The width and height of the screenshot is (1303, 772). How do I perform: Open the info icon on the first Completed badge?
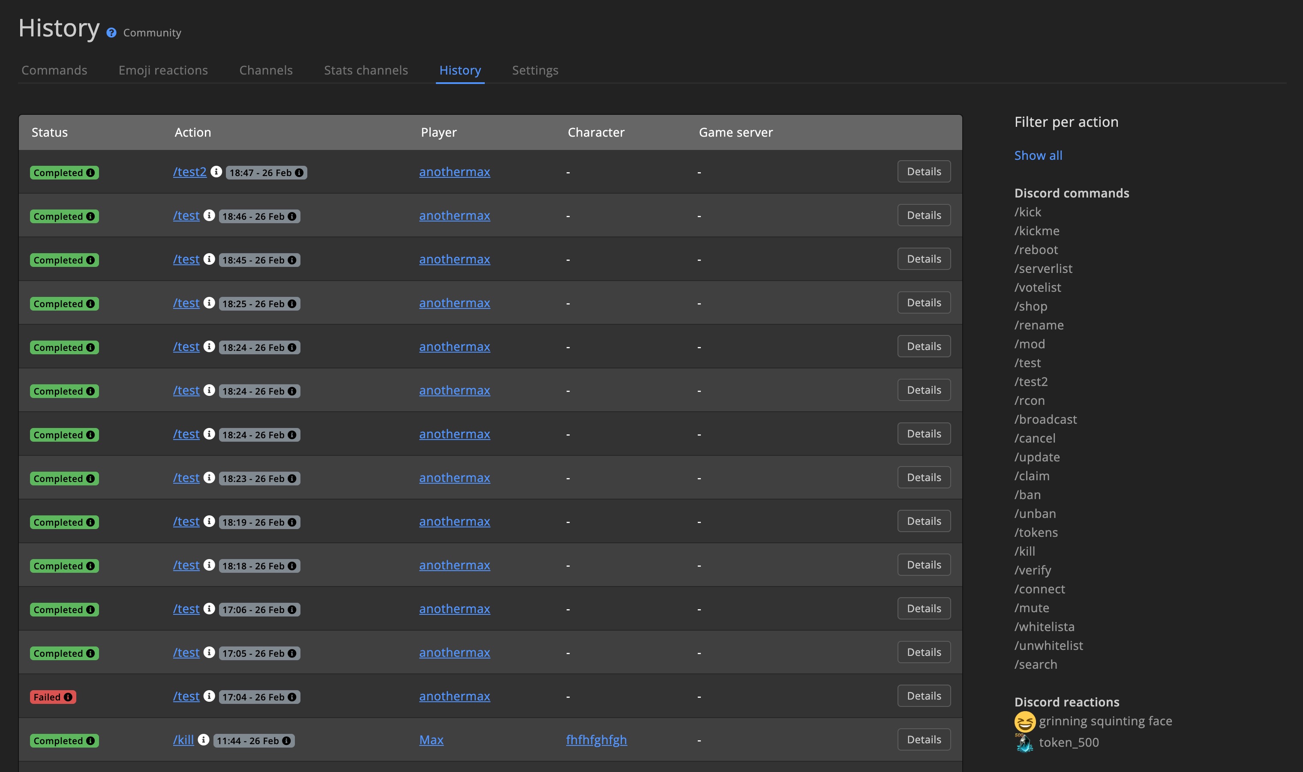90,172
